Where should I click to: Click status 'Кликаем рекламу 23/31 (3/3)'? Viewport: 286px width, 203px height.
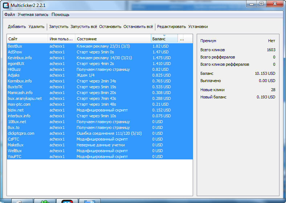[x=103, y=46]
